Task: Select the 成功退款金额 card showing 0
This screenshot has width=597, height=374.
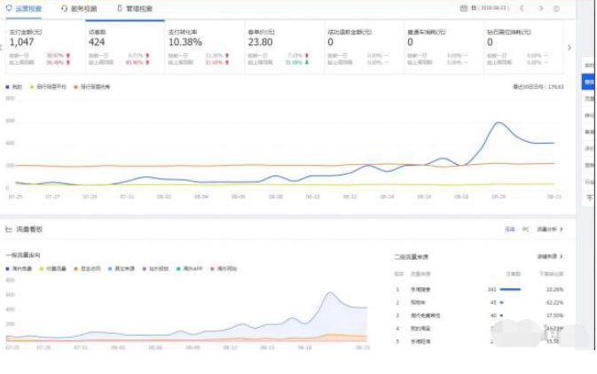Action: 364,47
